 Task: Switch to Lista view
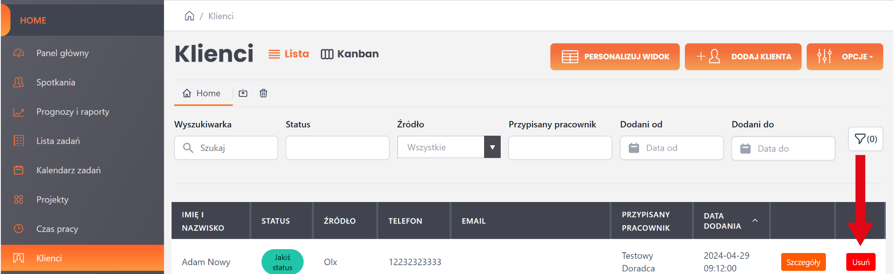[x=289, y=54]
